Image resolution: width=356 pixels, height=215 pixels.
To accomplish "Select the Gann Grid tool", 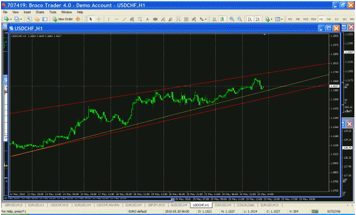I will 186,19.
